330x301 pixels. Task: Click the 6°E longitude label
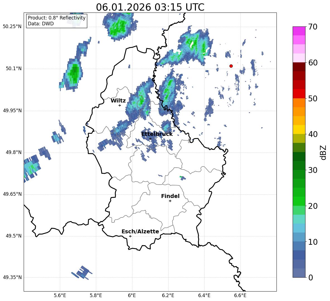tap(132, 296)
